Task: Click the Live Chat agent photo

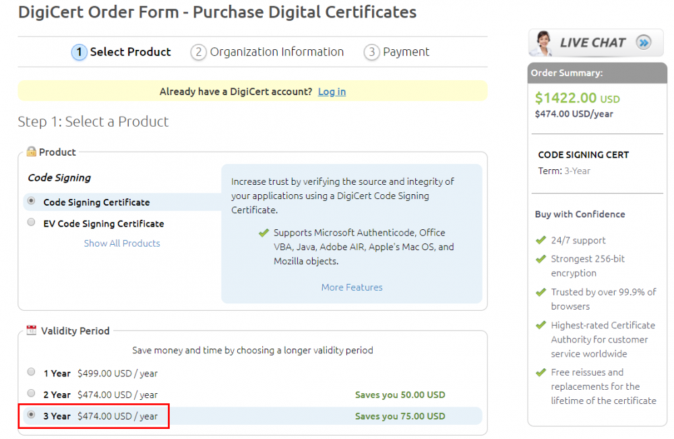Action: 541,43
